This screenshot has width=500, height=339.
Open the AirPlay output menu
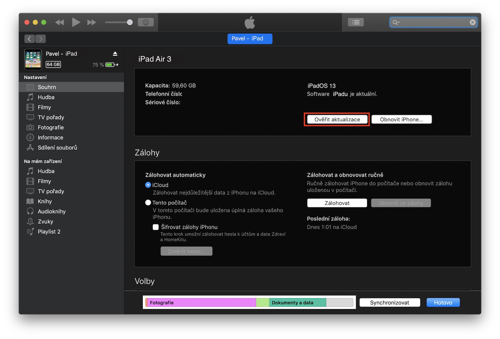tap(146, 22)
